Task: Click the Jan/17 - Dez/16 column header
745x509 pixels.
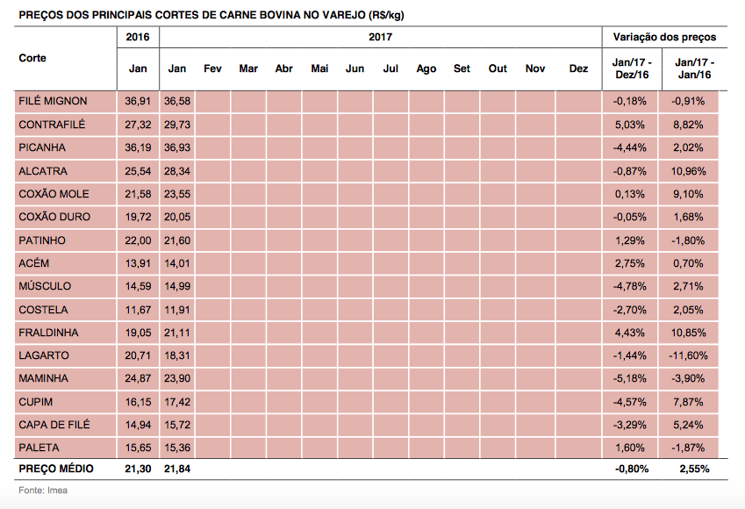Action: tap(632, 68)
